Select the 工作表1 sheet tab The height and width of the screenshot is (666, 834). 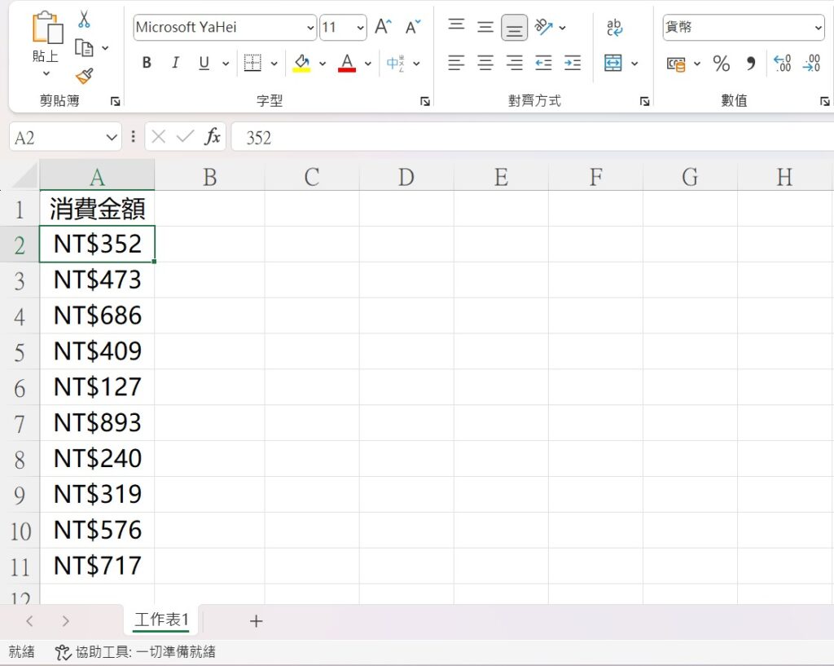tap(161, 620)
